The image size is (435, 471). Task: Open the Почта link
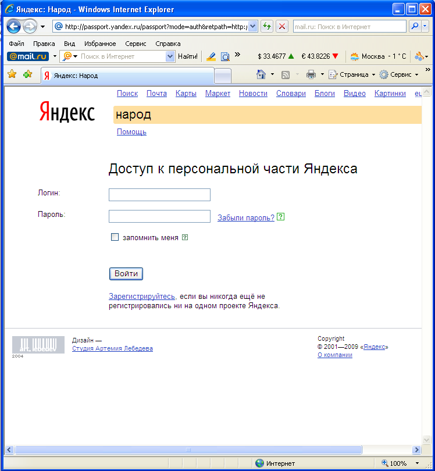[x=156, y=94]
